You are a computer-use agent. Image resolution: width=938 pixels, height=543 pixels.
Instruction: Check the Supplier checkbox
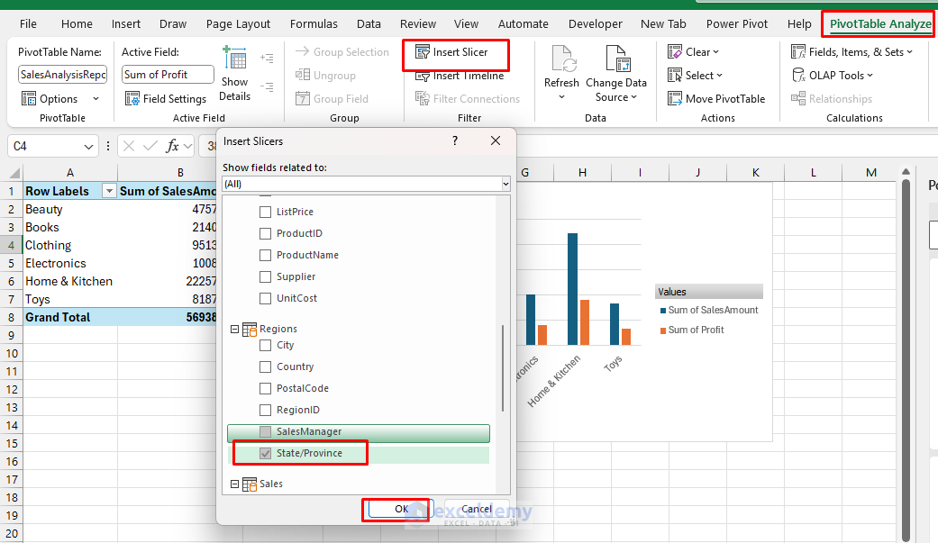[264, 276]
